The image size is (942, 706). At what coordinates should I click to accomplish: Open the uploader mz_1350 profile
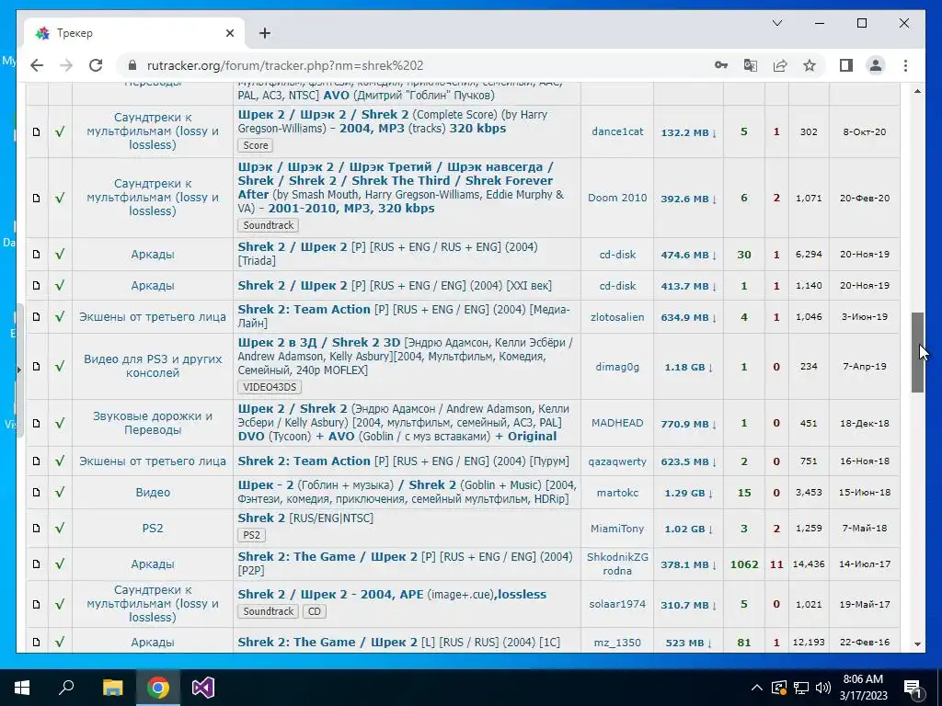(617, 643)
